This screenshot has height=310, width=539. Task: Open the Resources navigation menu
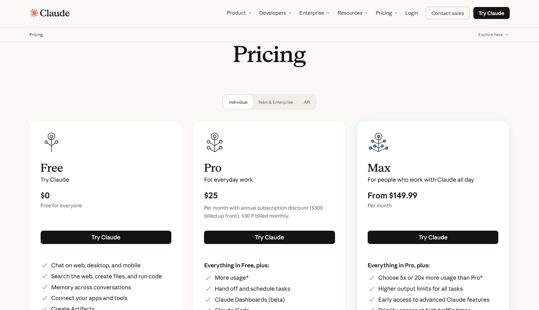click(x=353, y=13)
